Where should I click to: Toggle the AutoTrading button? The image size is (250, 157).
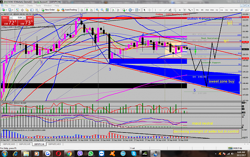pos(69,10)
